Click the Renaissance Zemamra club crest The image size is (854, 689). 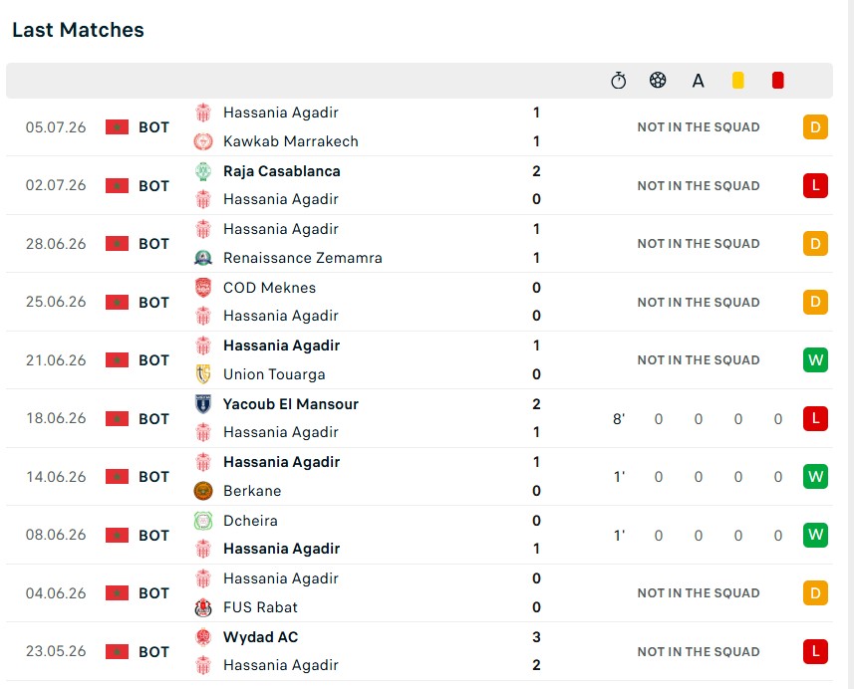[203, 258]
